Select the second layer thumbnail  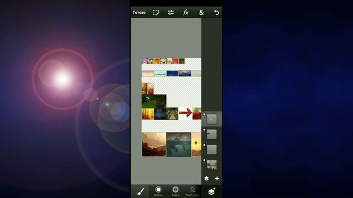click(x=212, y=134)
